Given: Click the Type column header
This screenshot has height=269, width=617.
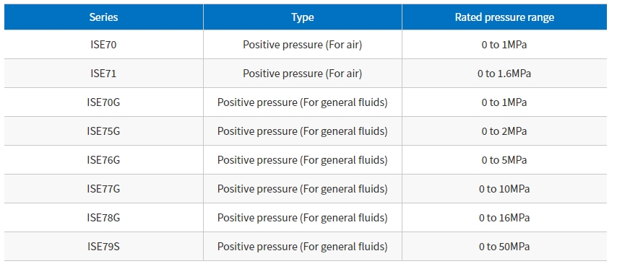Looking at the screenshot, I should click(302, 17).
